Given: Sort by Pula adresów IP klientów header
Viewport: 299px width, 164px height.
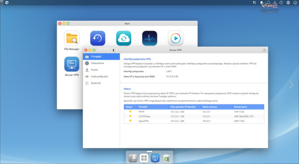Looking at the screenshot, I should coord(185,107).
